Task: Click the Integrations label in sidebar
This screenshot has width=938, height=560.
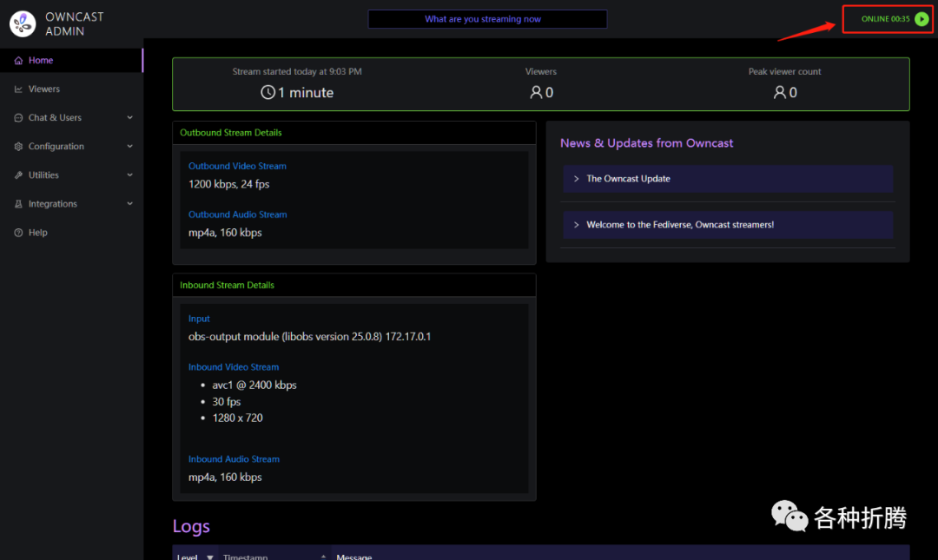Action: 53,204
